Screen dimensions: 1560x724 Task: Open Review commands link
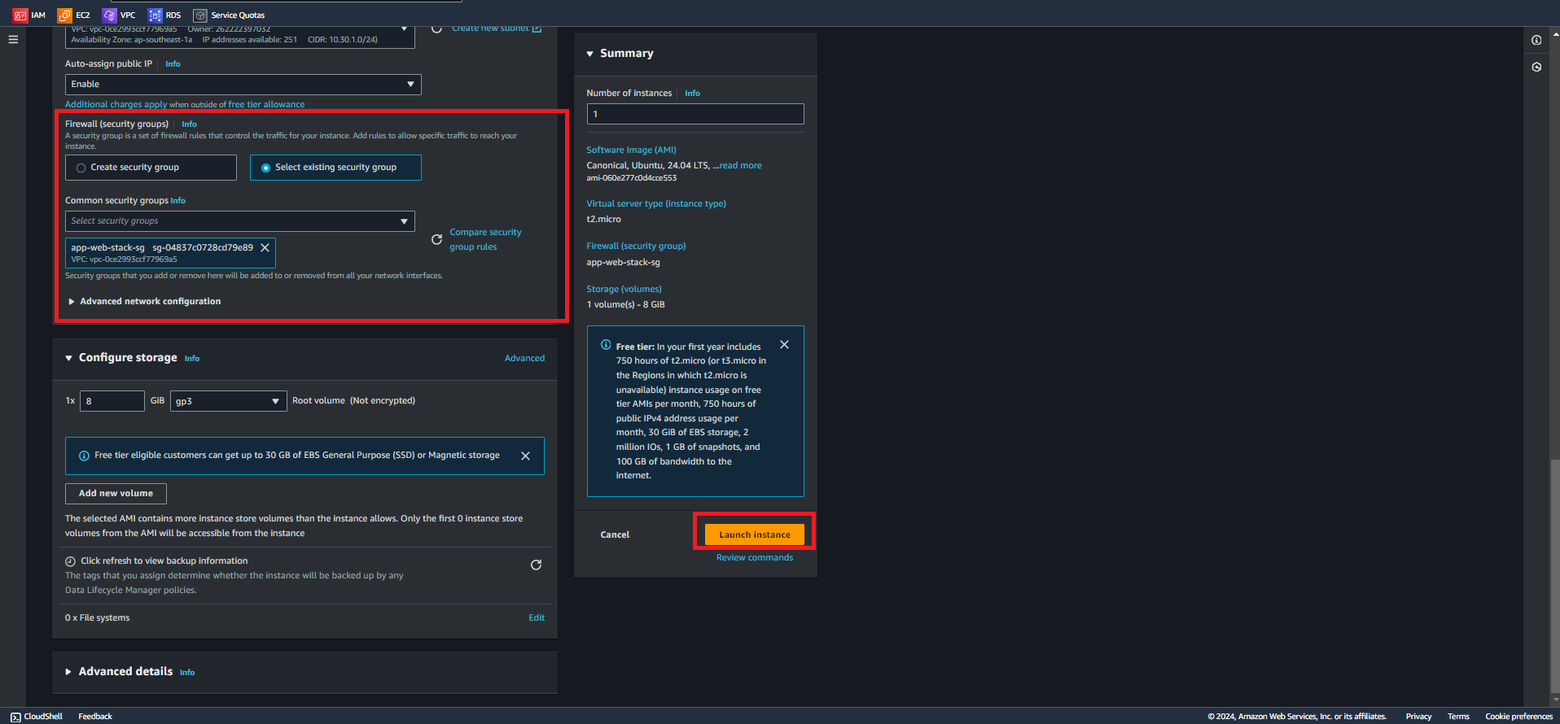(755, 557)
